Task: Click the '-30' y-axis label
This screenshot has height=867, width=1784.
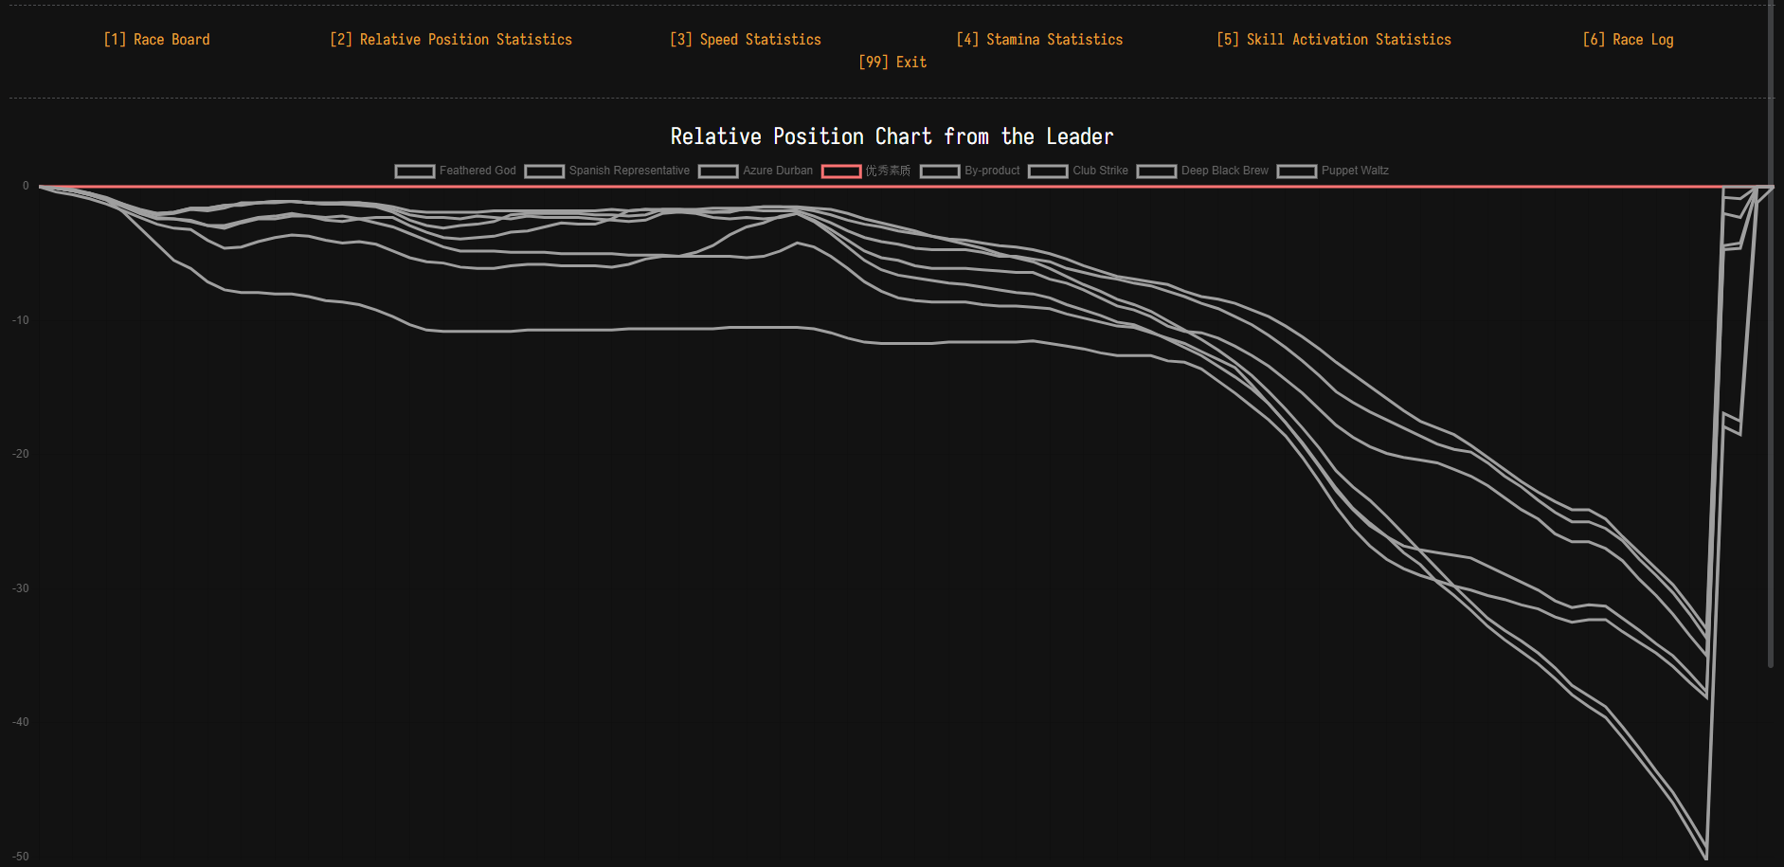Action: coord(21,588)
